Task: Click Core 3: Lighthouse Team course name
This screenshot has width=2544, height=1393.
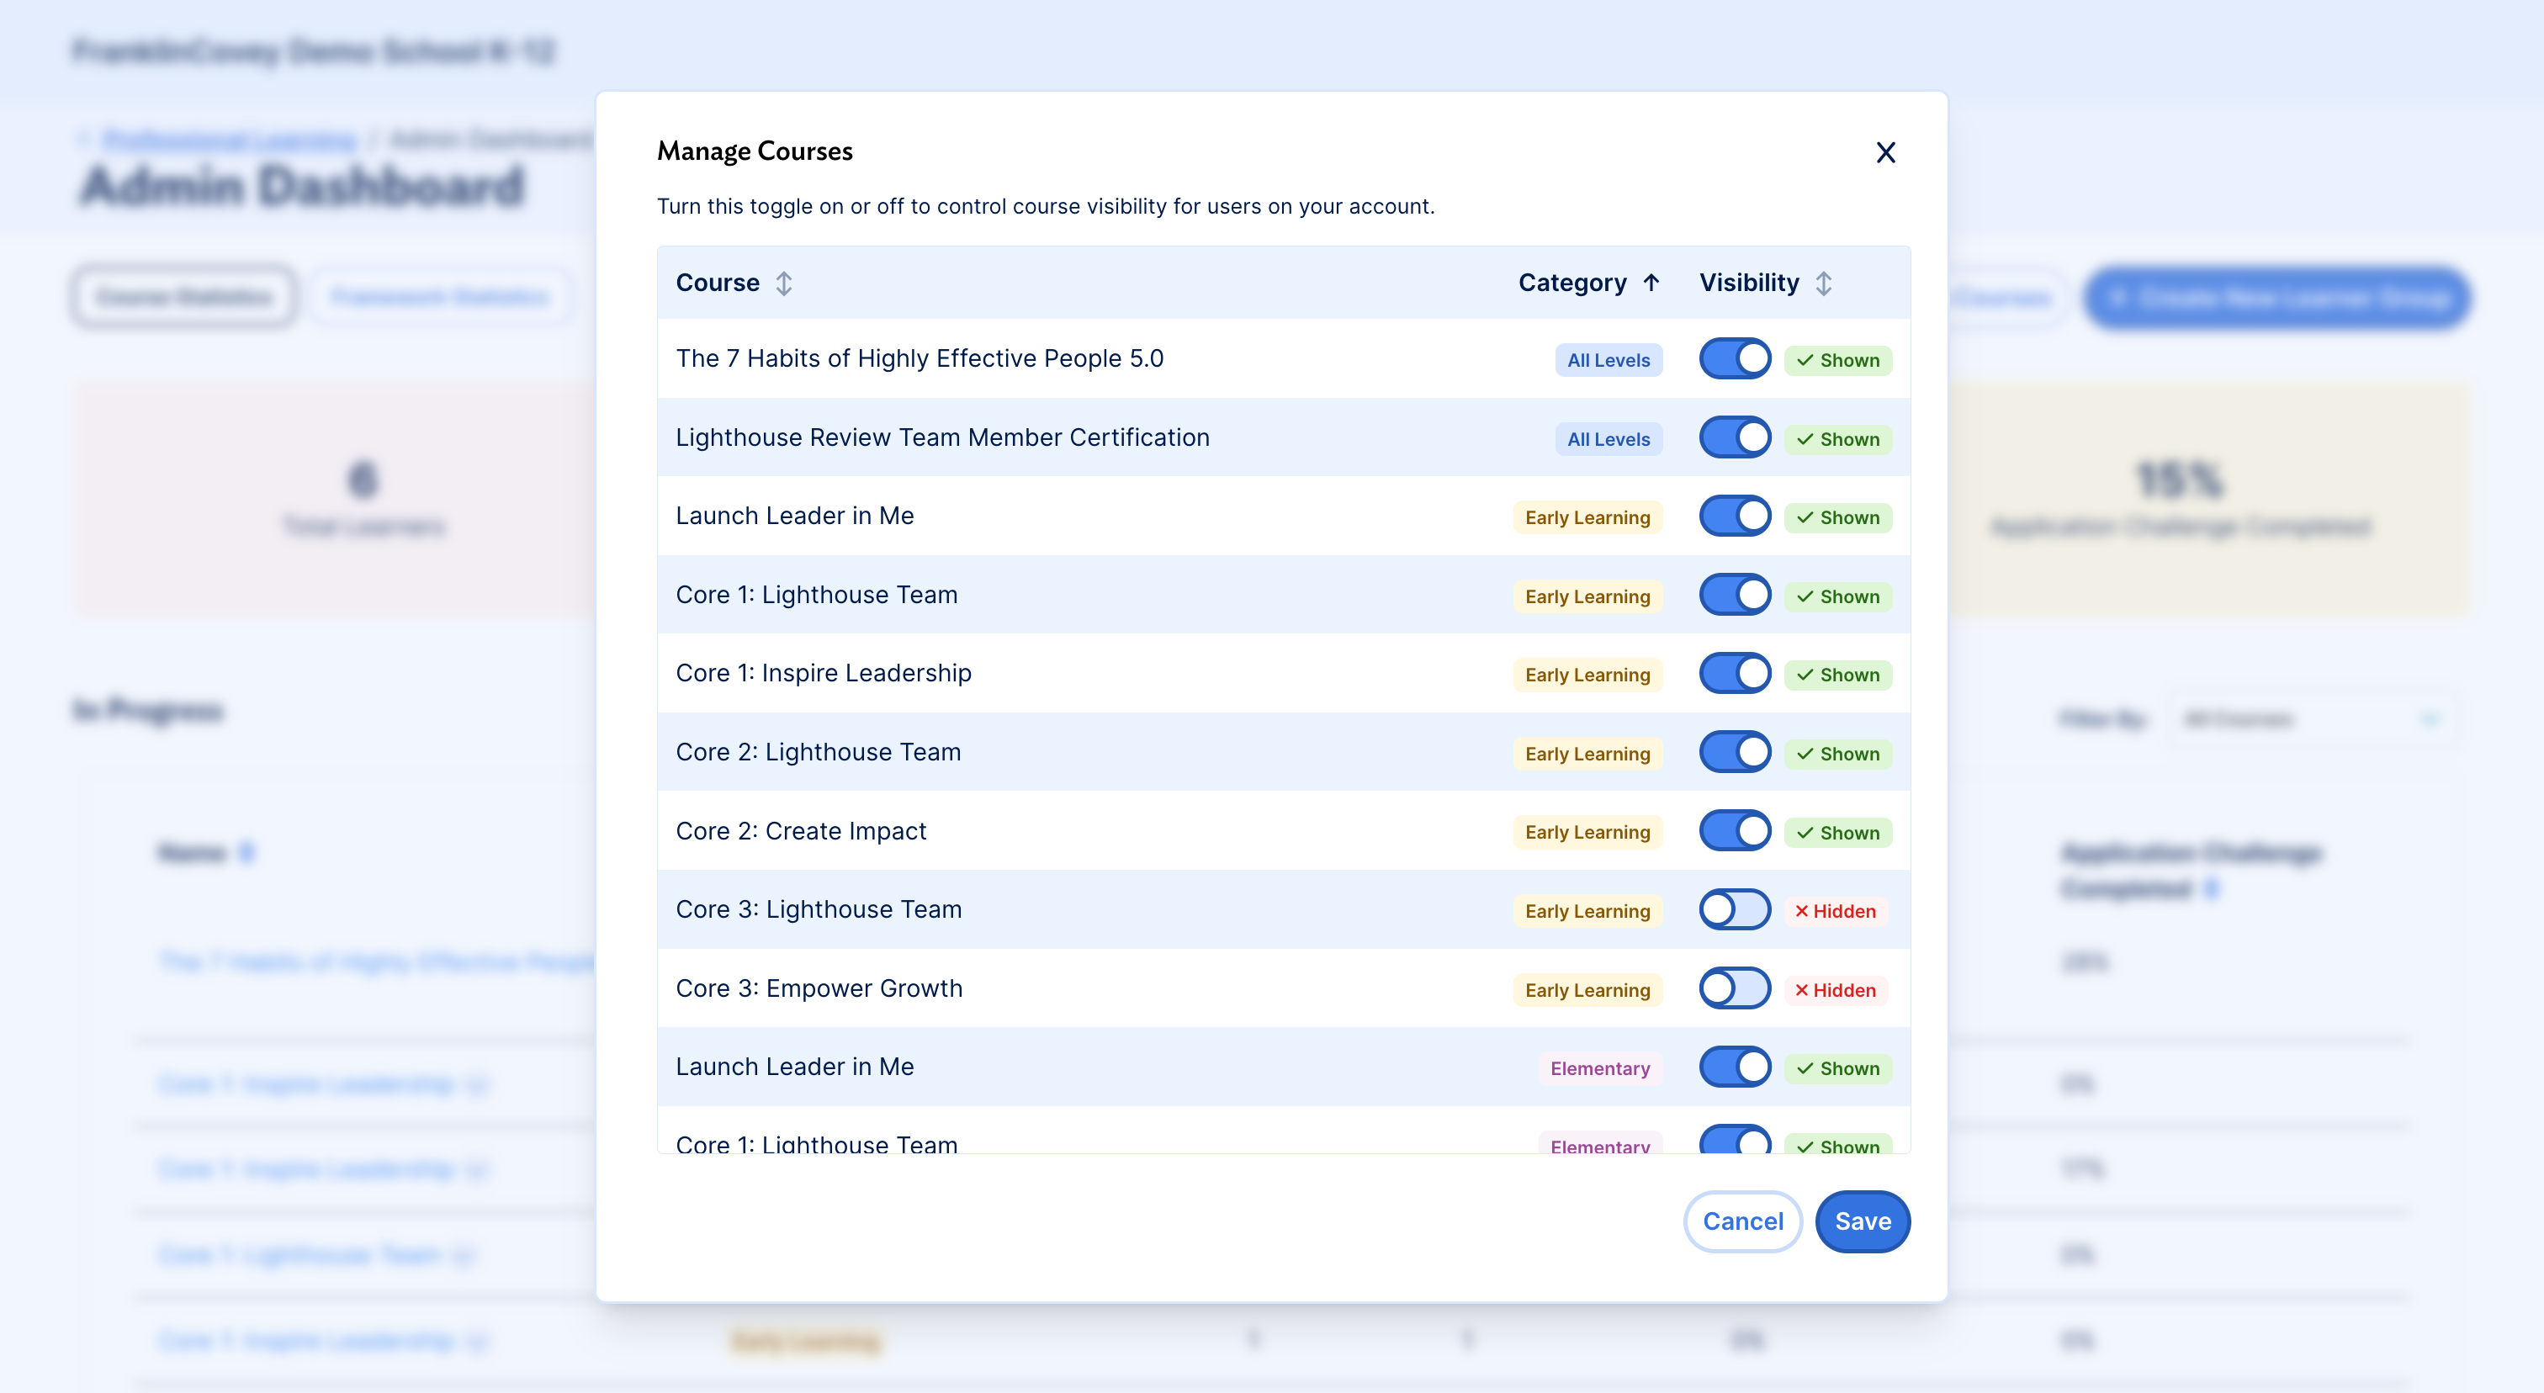Action: point(819,909)
